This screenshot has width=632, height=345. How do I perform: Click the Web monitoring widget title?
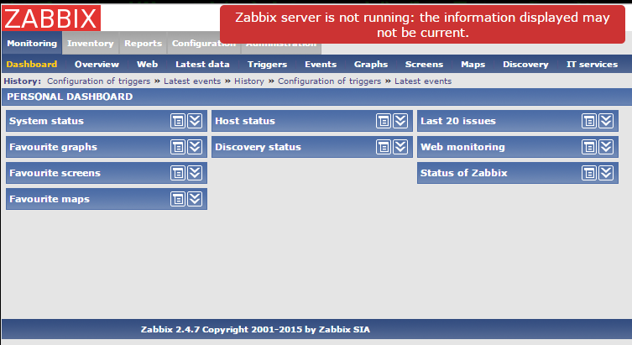462,147
